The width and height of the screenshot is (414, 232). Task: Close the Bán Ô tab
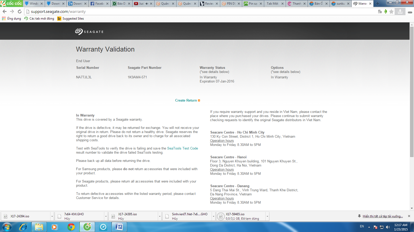(x=327, y=4)
